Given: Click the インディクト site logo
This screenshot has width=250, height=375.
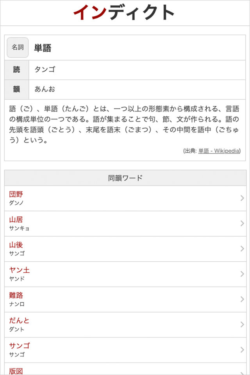Looking at the screenshot, I should [124, 12].
